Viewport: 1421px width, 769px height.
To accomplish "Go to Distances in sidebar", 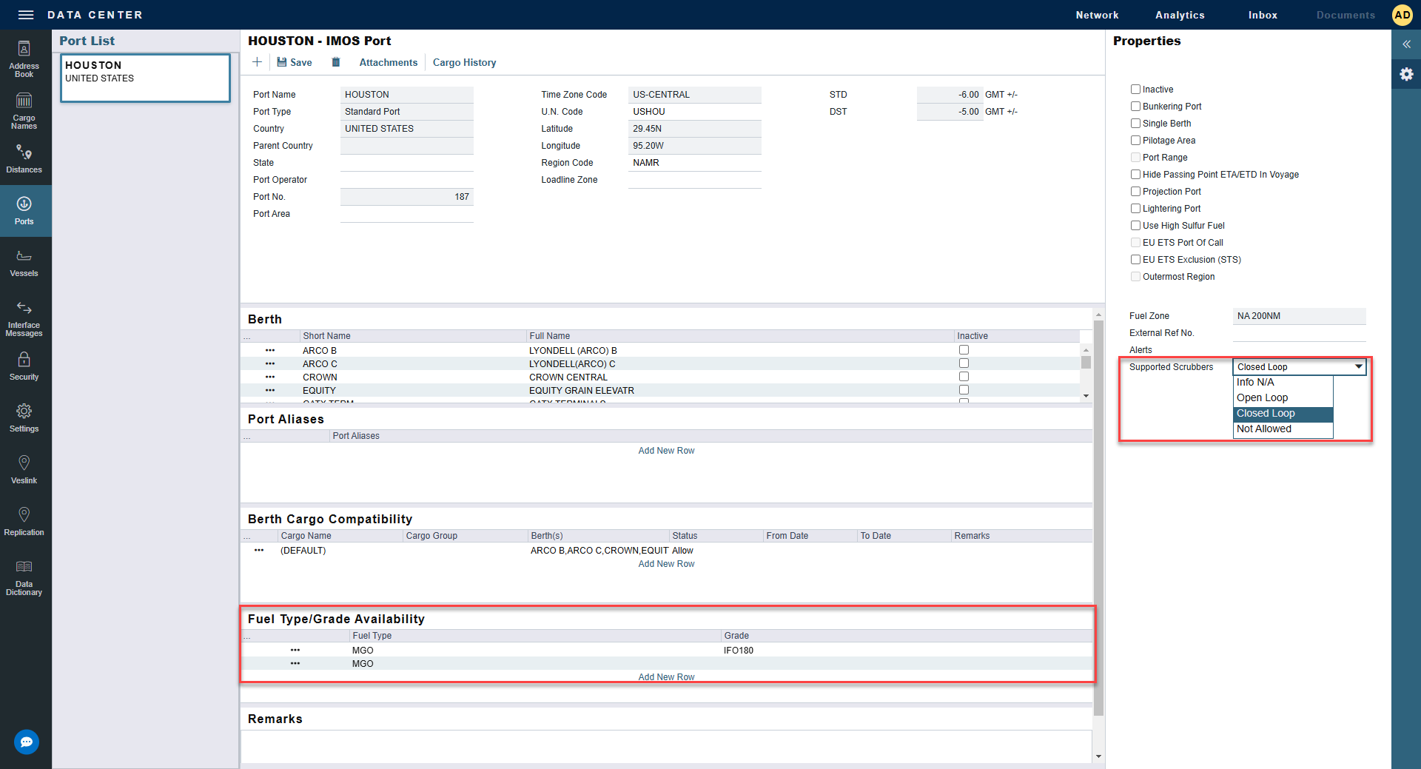I will click(24, 159).
